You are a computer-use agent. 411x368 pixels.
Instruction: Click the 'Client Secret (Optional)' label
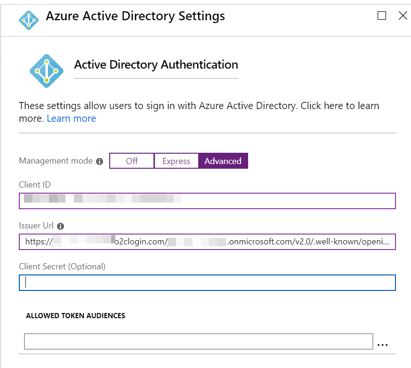click(x=62, y=266)
